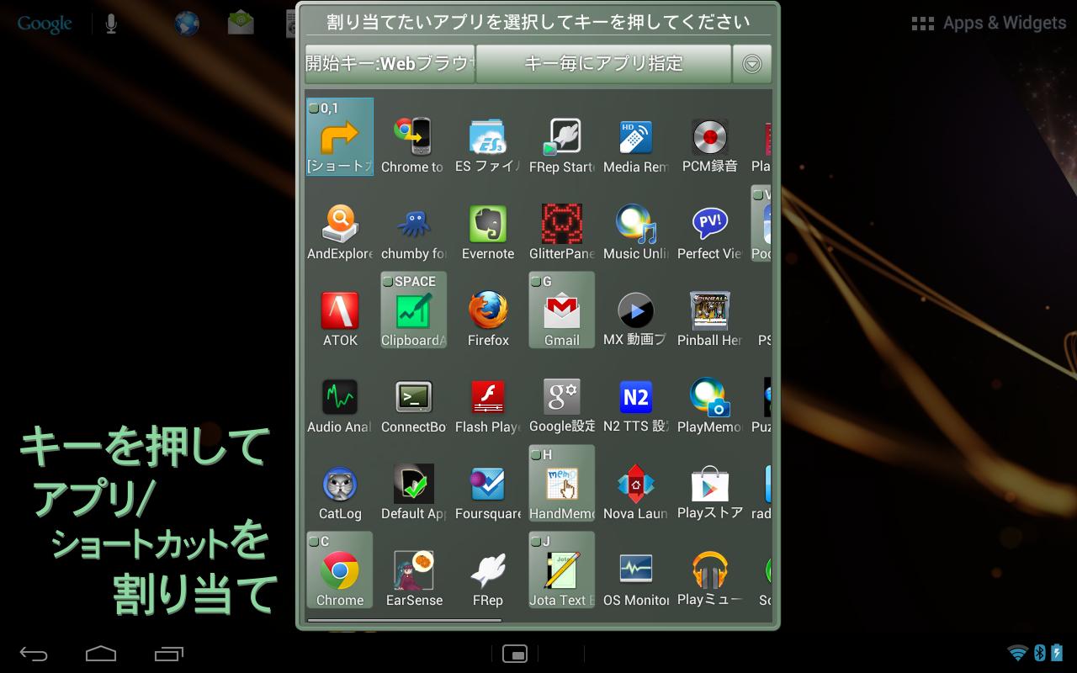This screenshot has height=673, width=1077.
Task: Select the shortcut arrow app assigned 0,1
Action: (340, 136)
